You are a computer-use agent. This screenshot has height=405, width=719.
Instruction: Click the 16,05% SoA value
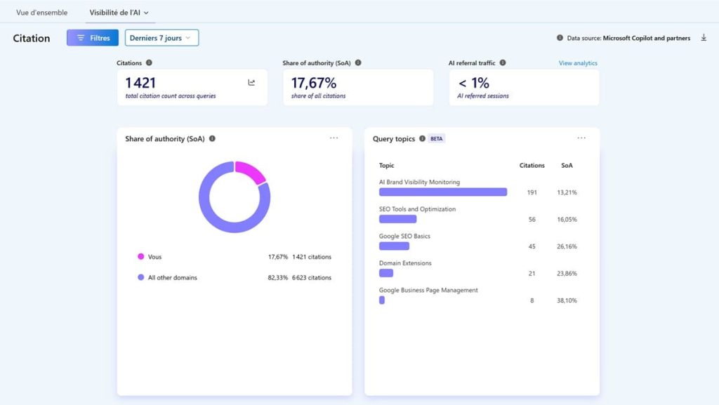(x=567, y=220)
